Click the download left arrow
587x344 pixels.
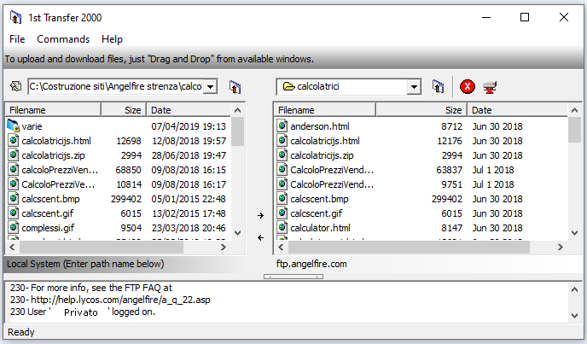(x=260, y=237)
